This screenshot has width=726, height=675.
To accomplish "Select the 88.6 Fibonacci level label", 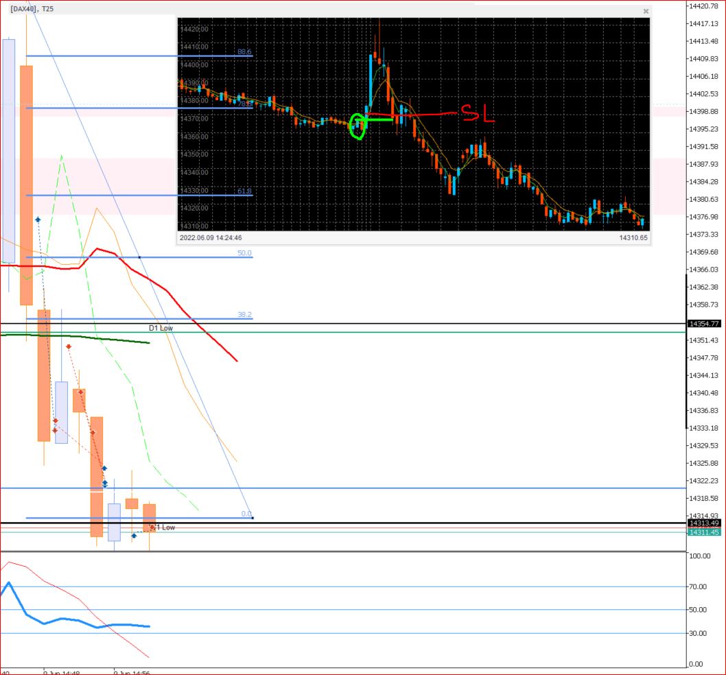I will 244,52.
